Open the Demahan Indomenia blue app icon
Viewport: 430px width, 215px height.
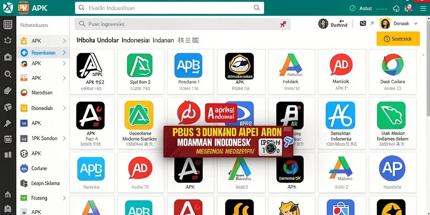click(340, 115)
